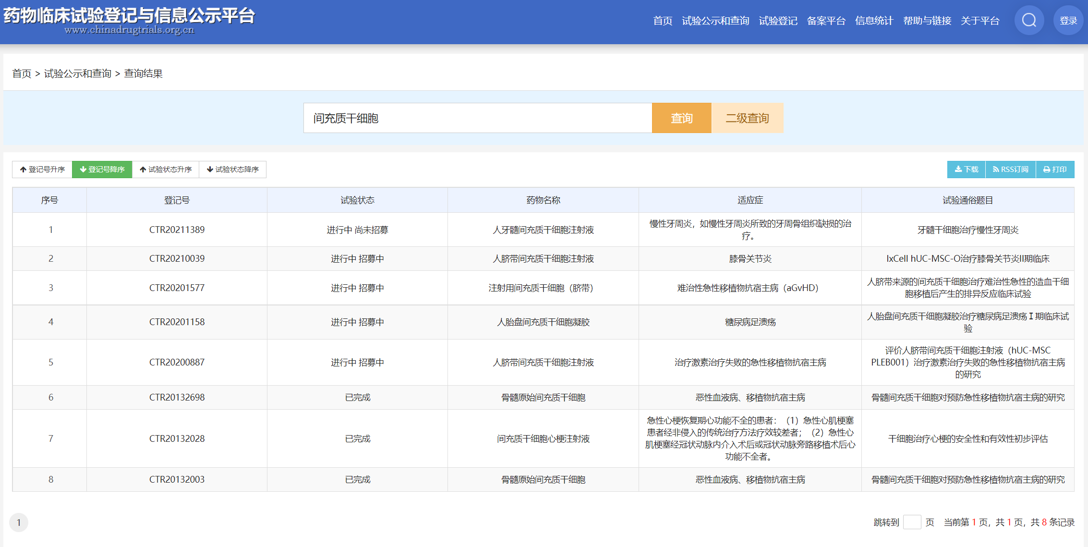Click registration number CTR20132003
This screenshot has height=547, width=1088.
(177, 479)
